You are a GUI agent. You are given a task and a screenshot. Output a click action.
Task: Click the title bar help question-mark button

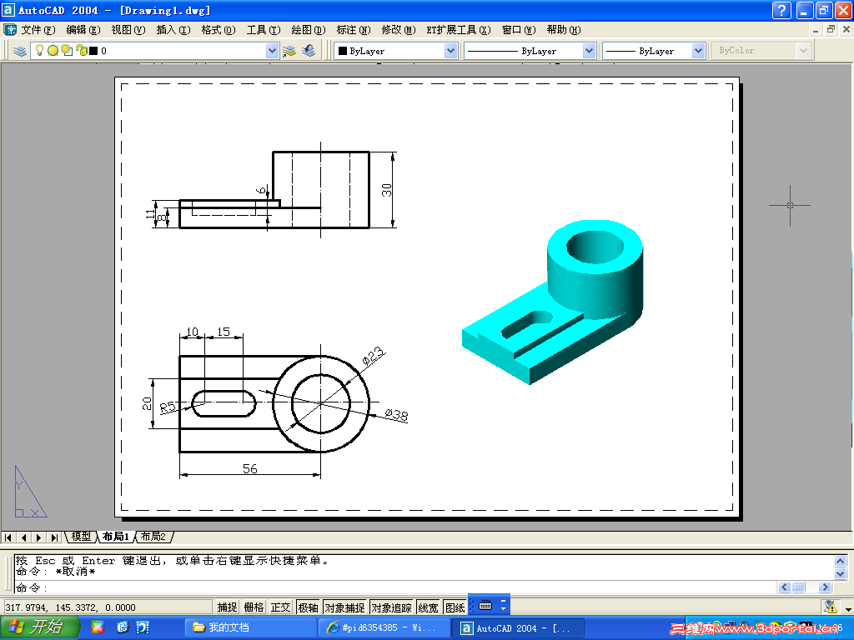[781, 10]
